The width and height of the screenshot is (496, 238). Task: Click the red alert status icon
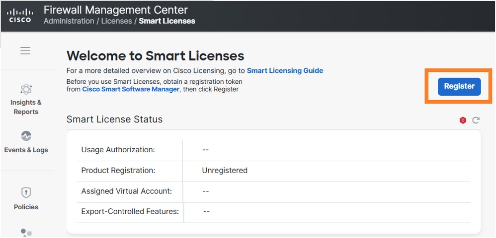coord(463,120)
